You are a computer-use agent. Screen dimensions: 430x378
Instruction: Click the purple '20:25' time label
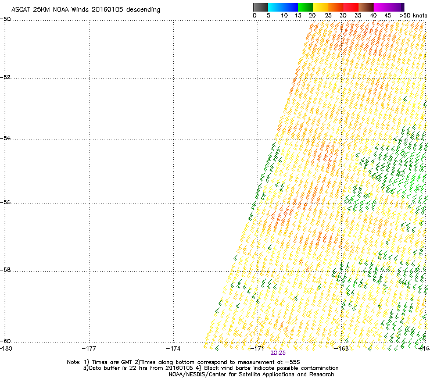[278, 353]
